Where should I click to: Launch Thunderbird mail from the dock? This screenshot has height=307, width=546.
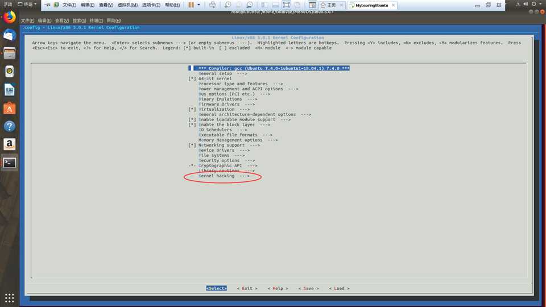pos(10,35)
